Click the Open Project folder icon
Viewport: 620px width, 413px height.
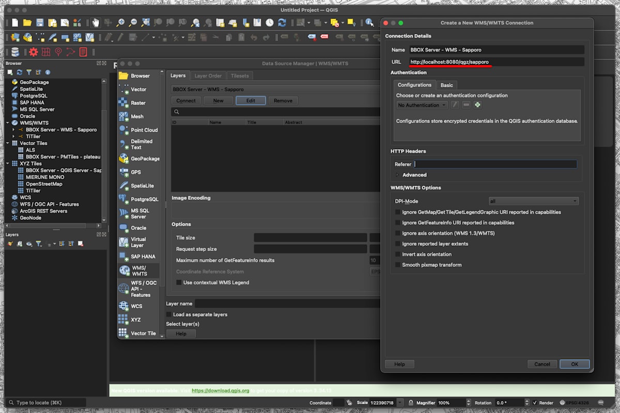(x=27, y=23)
